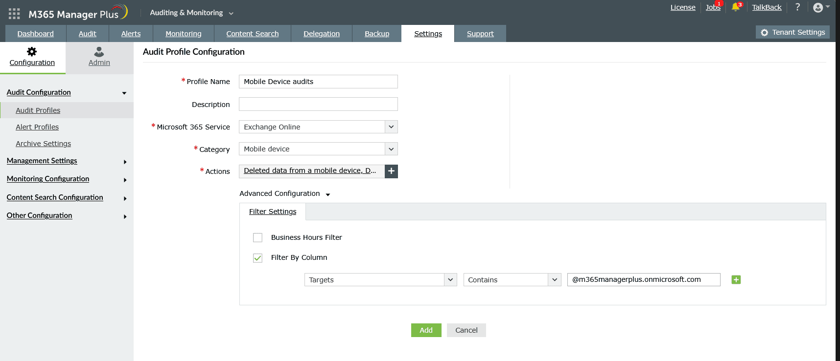Open the Monitoring tab
This screenshot has width=840, height=361.
coord(184,34)
